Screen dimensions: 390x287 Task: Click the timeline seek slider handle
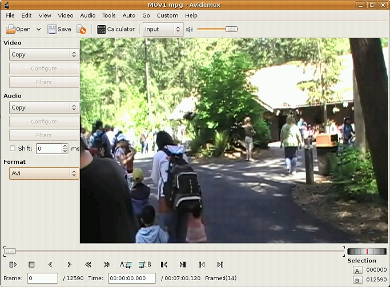[x=10, y=251]
